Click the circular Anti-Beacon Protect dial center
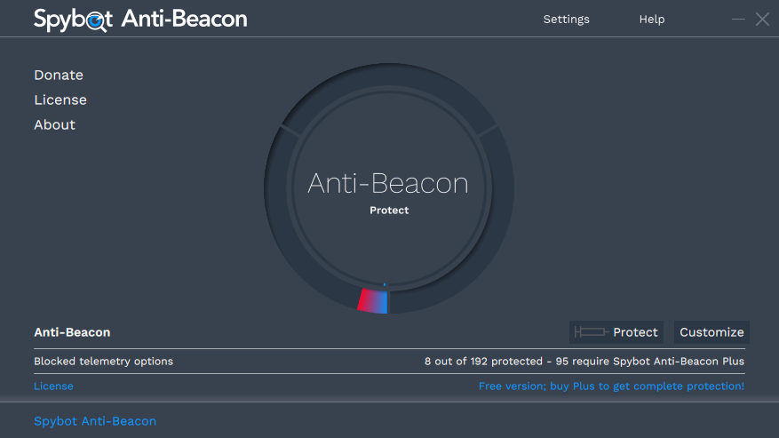 click(x=389, y=189)
